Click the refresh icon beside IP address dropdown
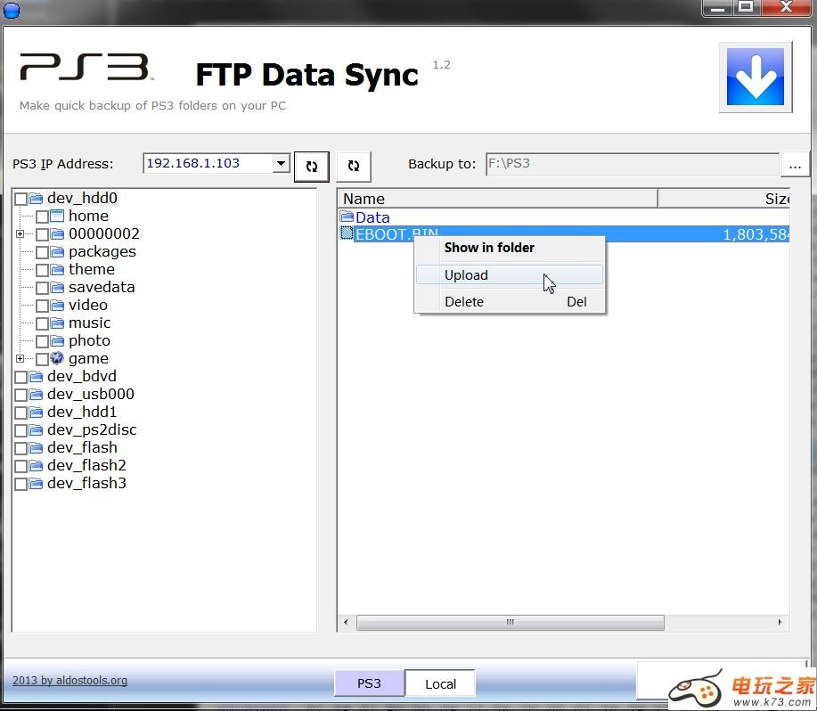 pyautogui.click(x=312, y=166)
